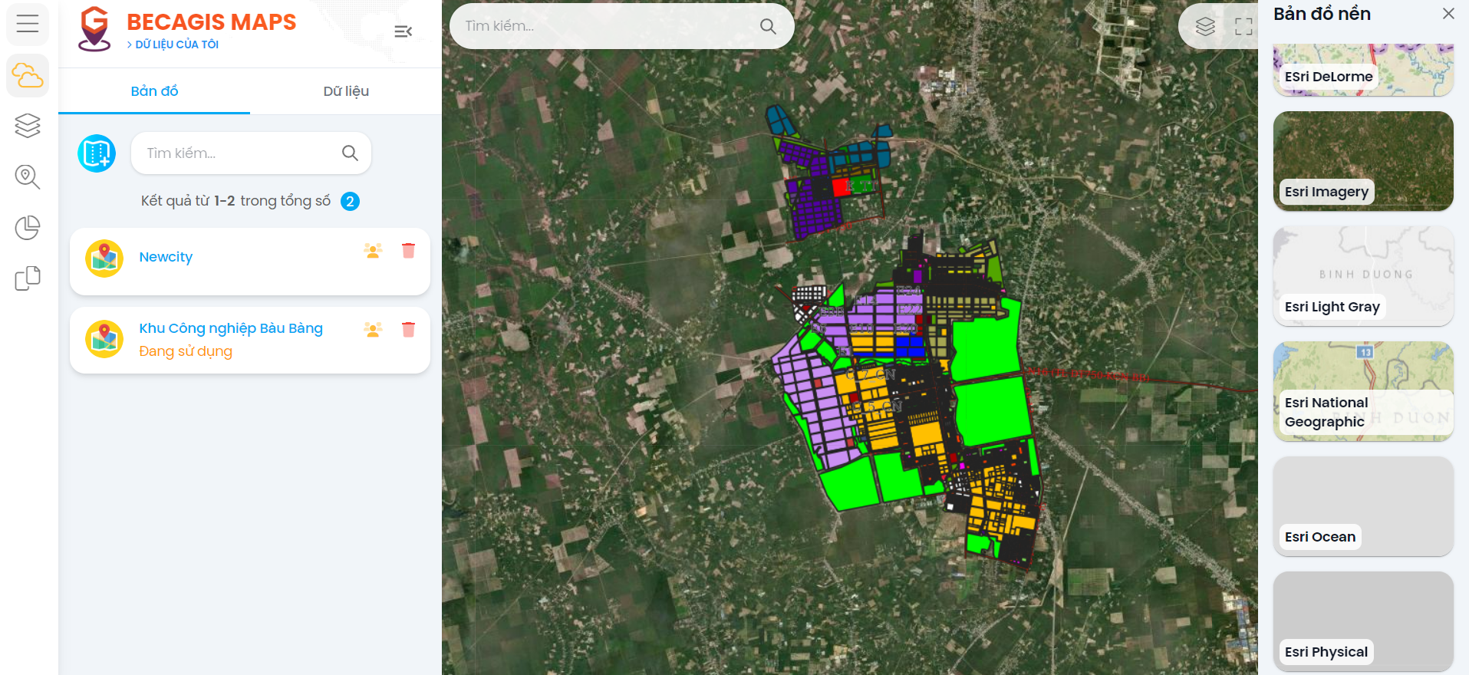Click the BECAGIS logo icon
The height and width of the screenshot is (675, 1469).
tap(94, 30)
